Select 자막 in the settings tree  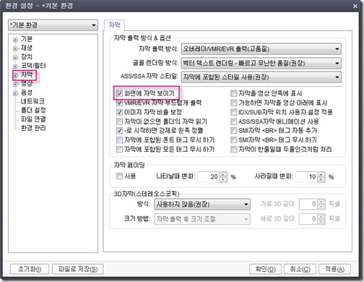[27, 74]
